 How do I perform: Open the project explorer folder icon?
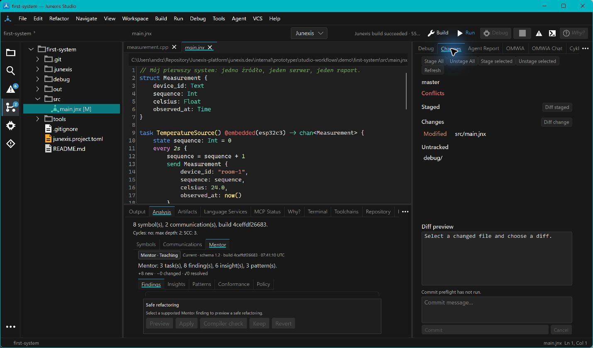11,52
